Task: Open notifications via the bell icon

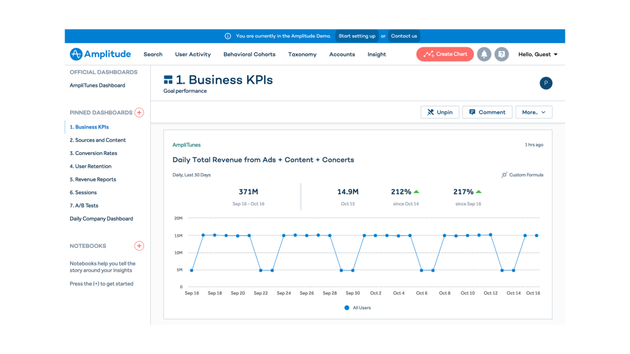Action: (484, 54)
